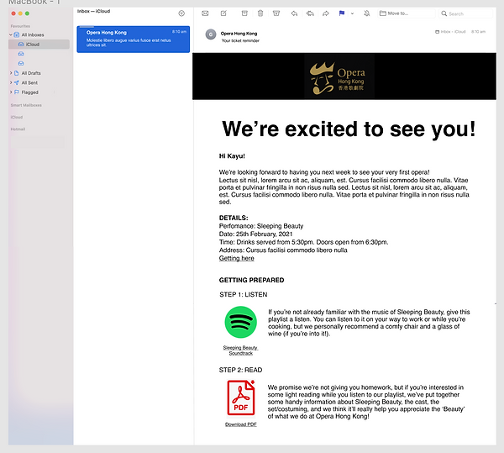
Task: Click the 'Date: 25th February, 2021' line
Action: point(256,234)
